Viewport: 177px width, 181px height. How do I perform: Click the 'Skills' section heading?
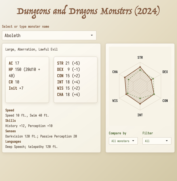[10, 121]
